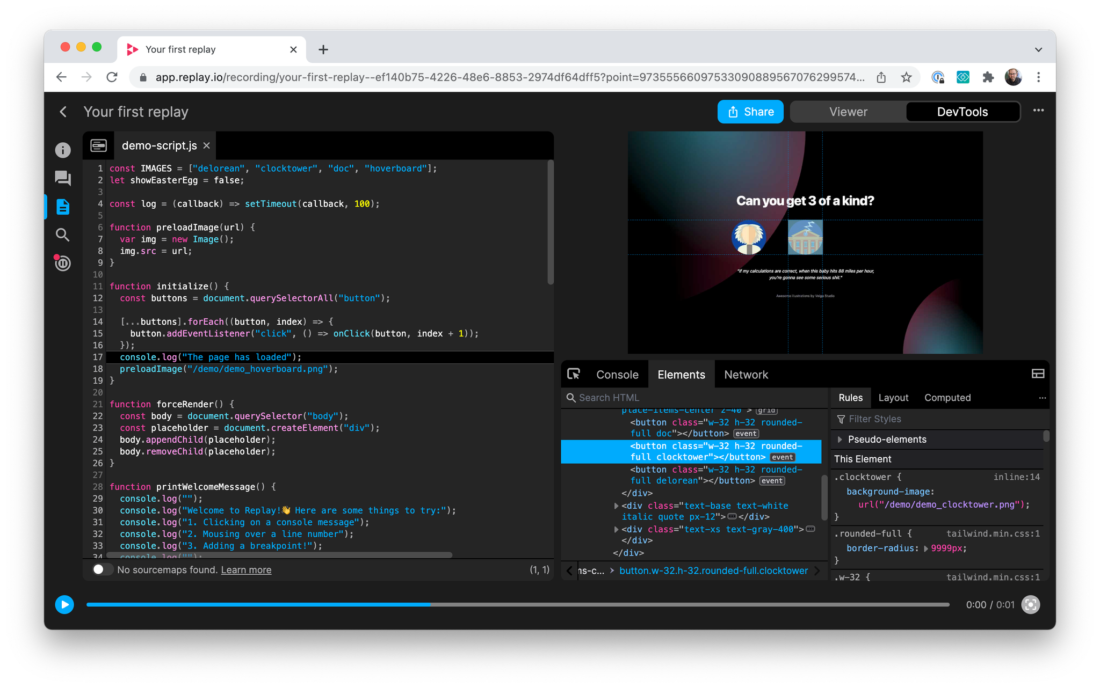Click the 'grid' badge in HTML tree

coord(766,411)
